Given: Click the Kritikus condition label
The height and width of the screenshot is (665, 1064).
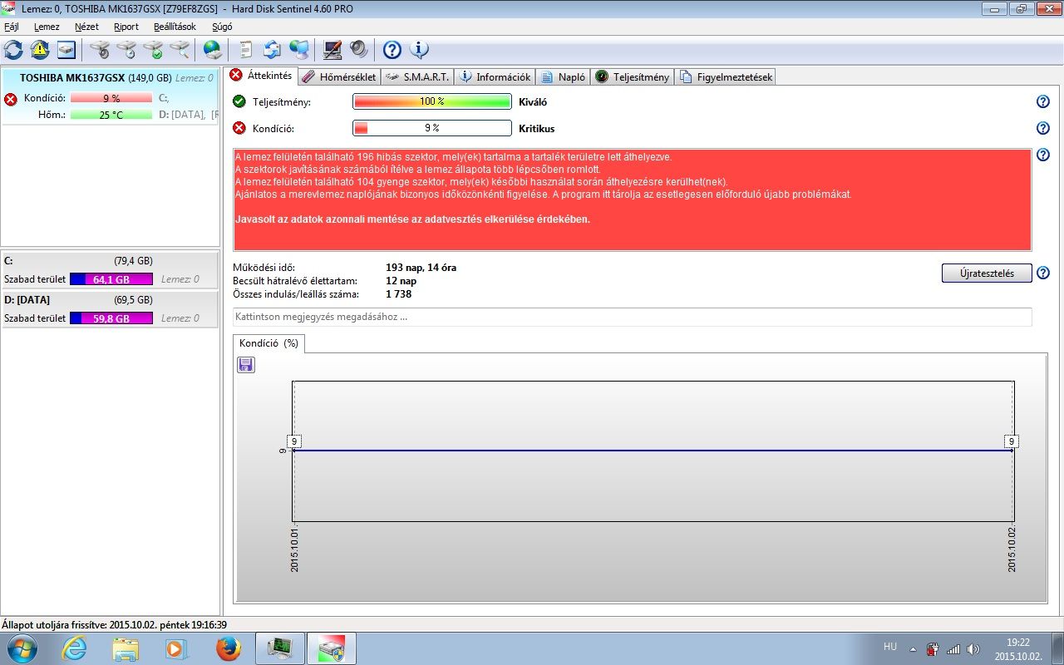Looking at the screenshot, I should pos(536,129).
